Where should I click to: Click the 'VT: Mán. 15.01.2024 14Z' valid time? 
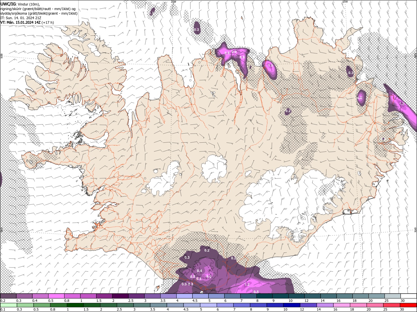tap(21, 22)
